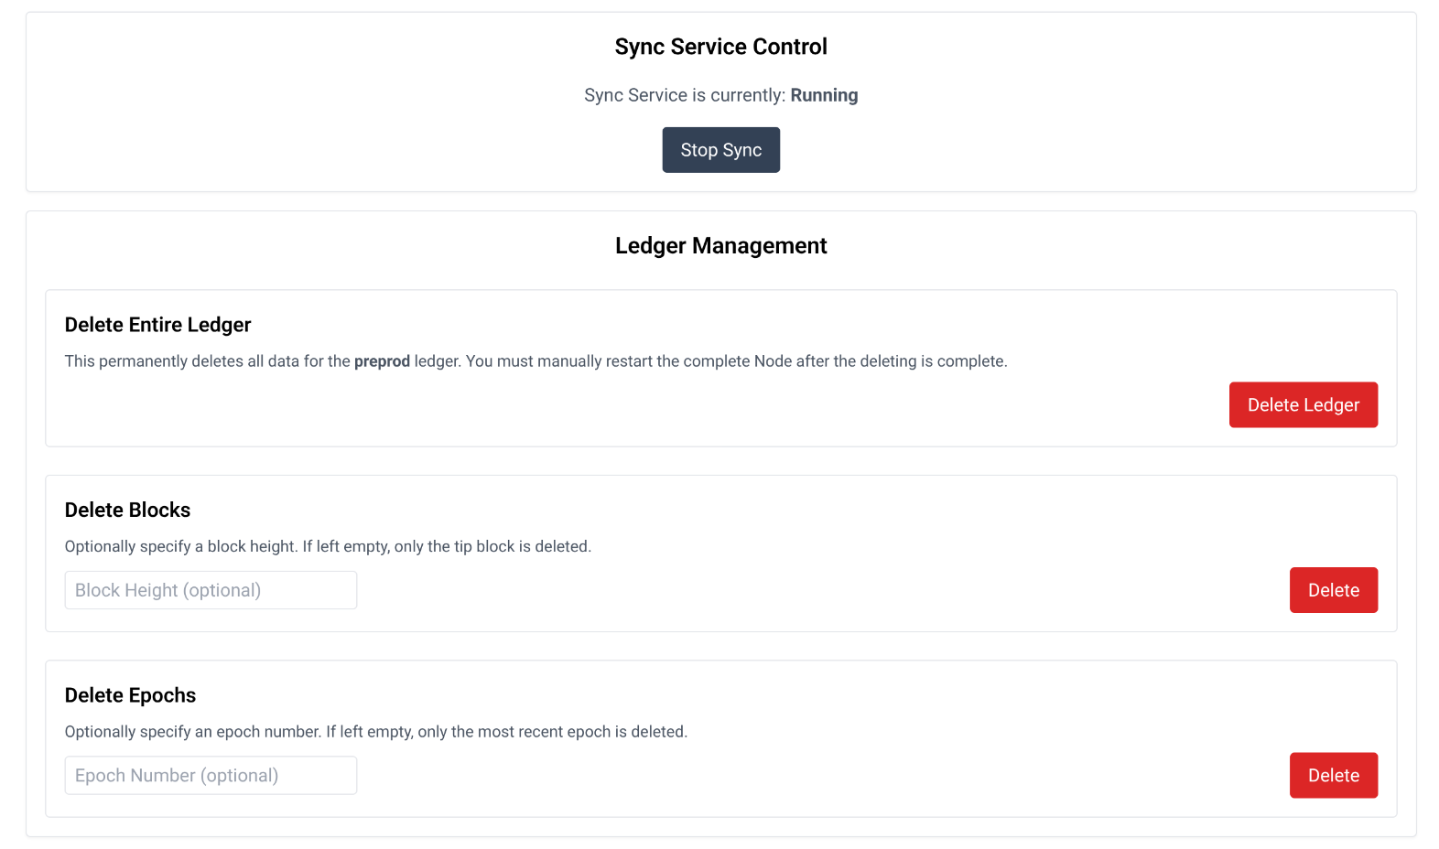Click Delete button in Delete Blocks section

1333,590
